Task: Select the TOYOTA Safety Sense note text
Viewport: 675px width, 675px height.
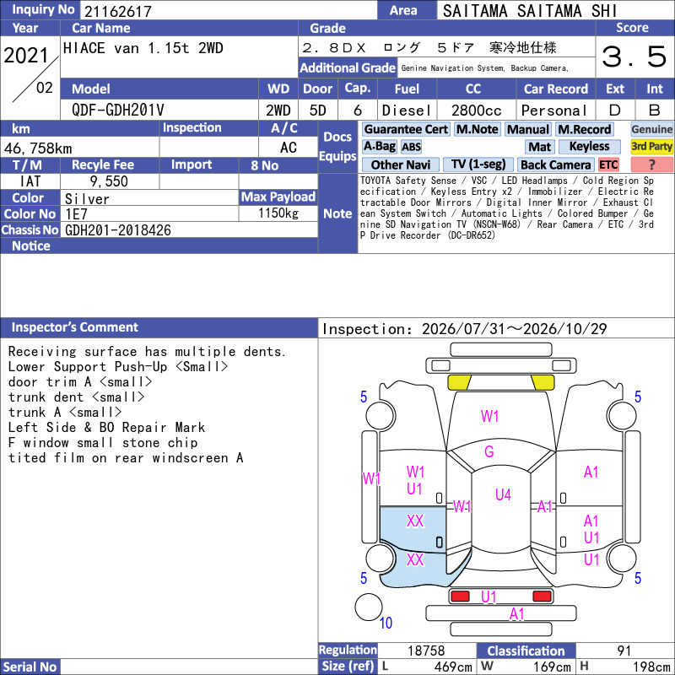Action: point(507,208)
